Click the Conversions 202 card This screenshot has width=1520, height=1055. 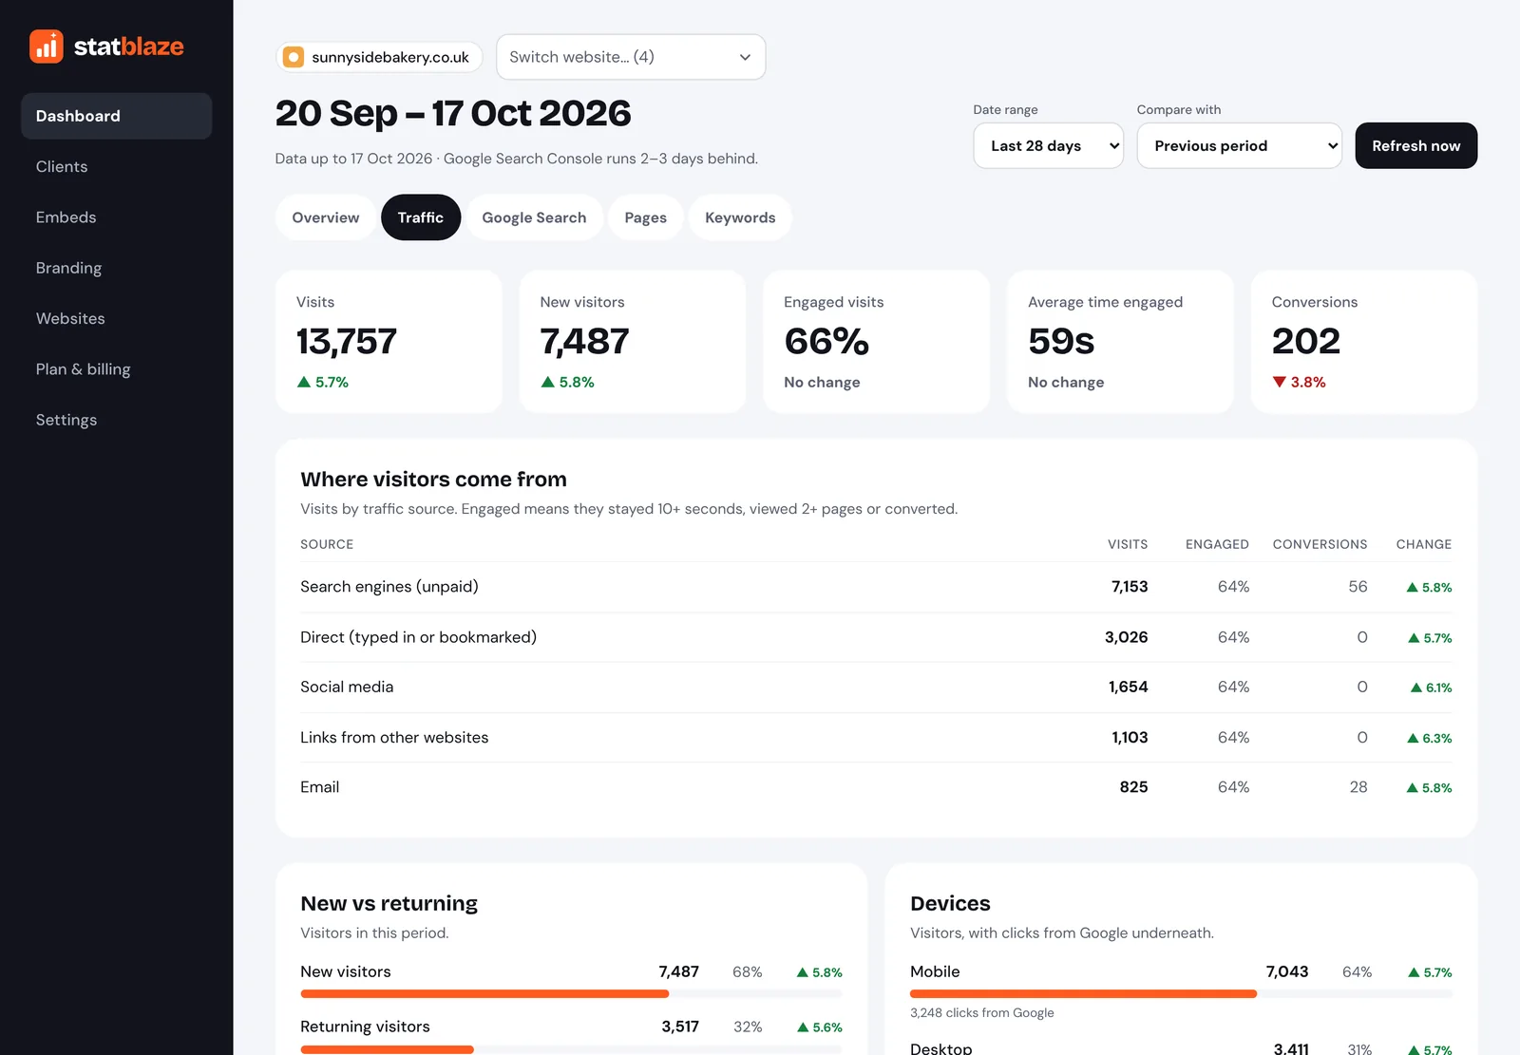(x=1364, y=342)
